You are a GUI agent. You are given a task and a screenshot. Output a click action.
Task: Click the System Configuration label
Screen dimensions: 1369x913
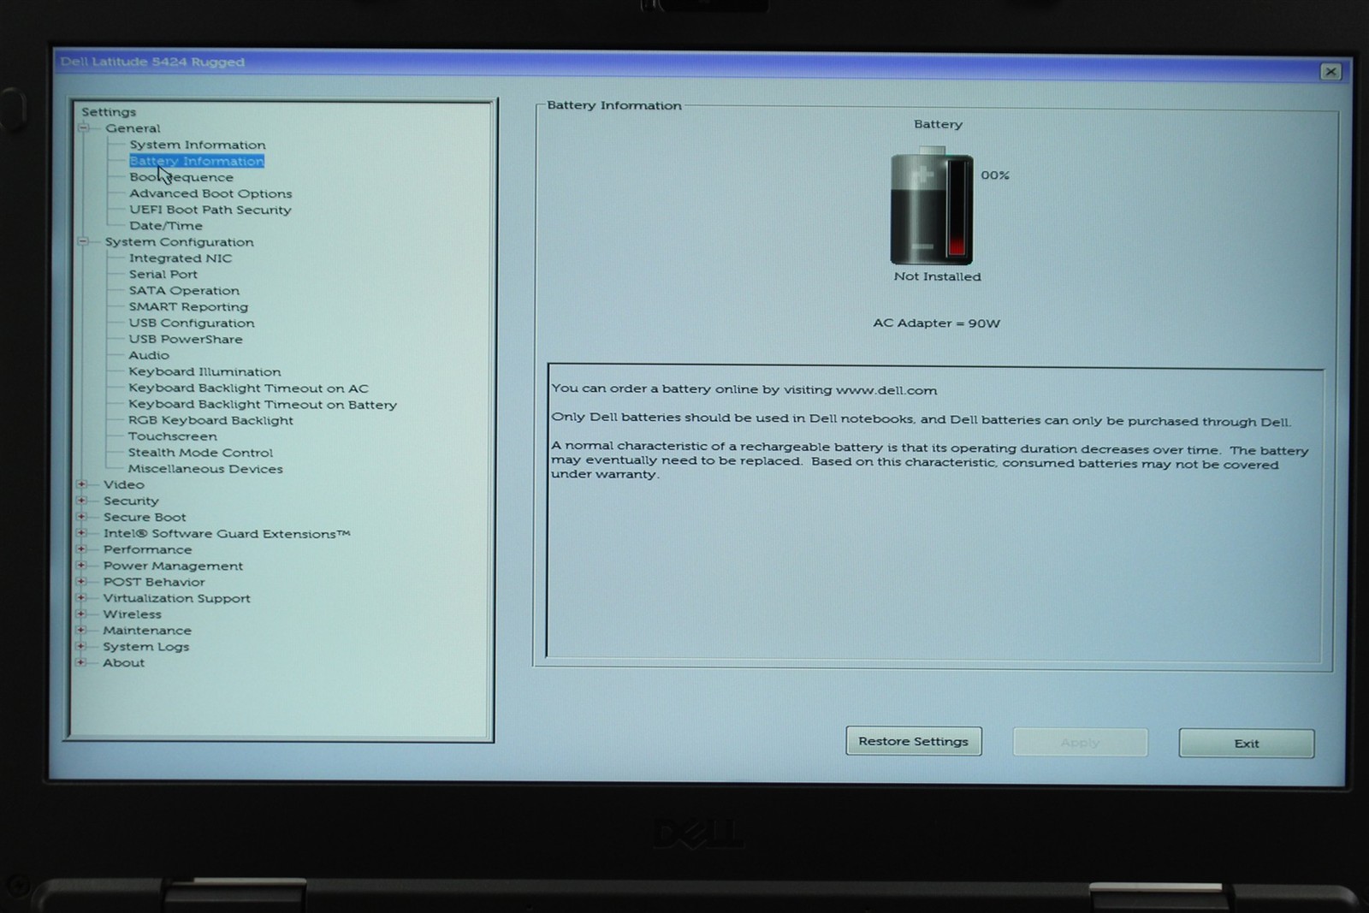point(179,242)
